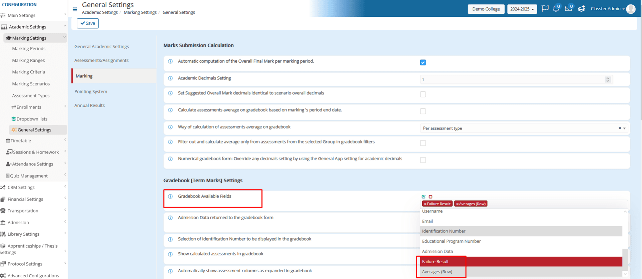Viewport: 642px width, 279px height.
Task: Select Admission Data option in list
Action: tap(521, 251)
